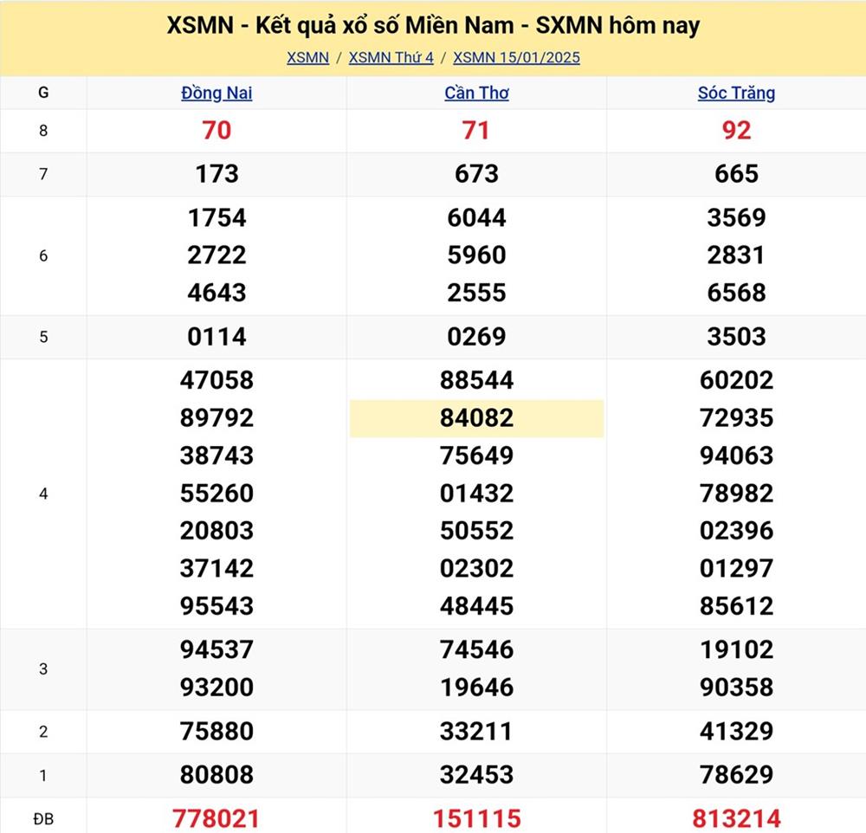Click Cần Thơ second prize 33211
Image resolution: width=866 pixels, height=833 pixels.
[x=476, y=732]
